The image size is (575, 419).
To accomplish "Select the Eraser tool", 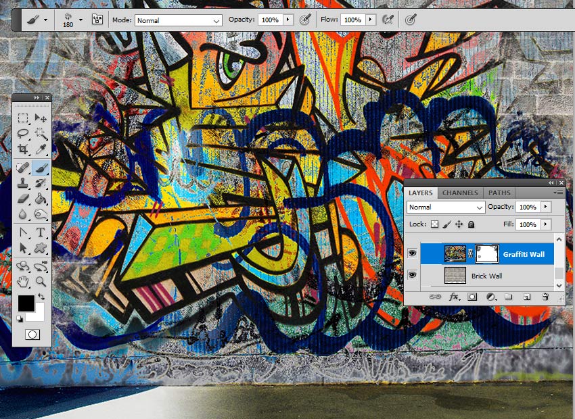I will coord(22,198).
